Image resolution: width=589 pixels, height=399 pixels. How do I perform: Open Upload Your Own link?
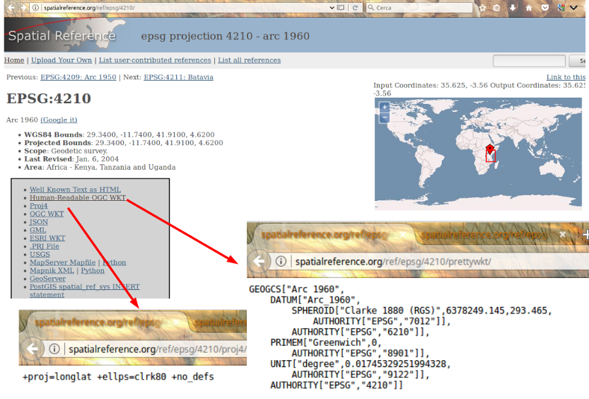[x=62, y=60]
